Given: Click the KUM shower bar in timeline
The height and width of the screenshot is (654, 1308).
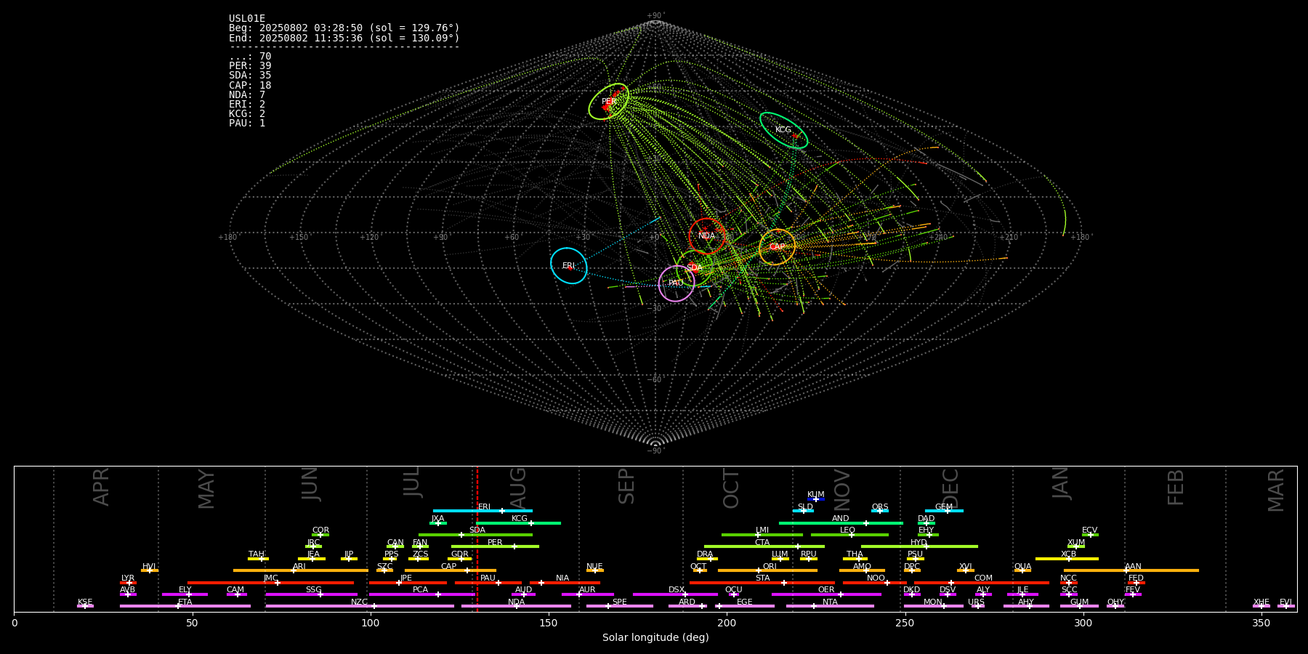Looking at the screenshot, I should click(x=816, y=499).
